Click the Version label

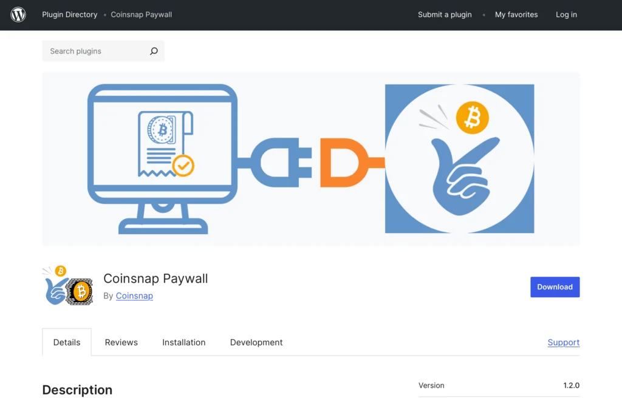click(431, 385)
